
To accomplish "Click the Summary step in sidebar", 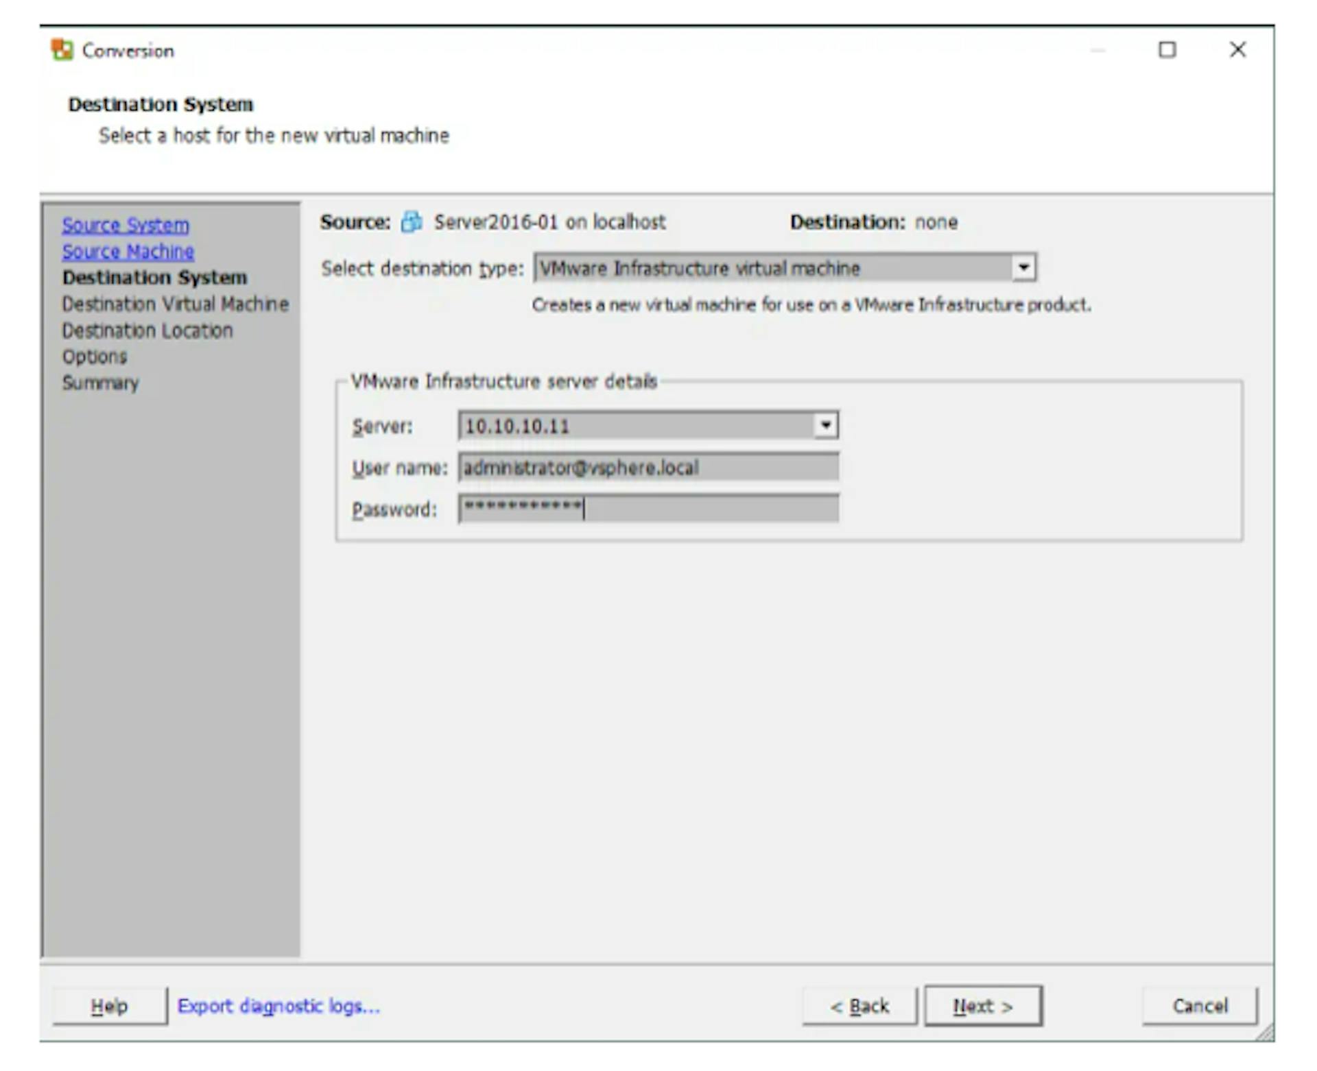I will [100, 383].
